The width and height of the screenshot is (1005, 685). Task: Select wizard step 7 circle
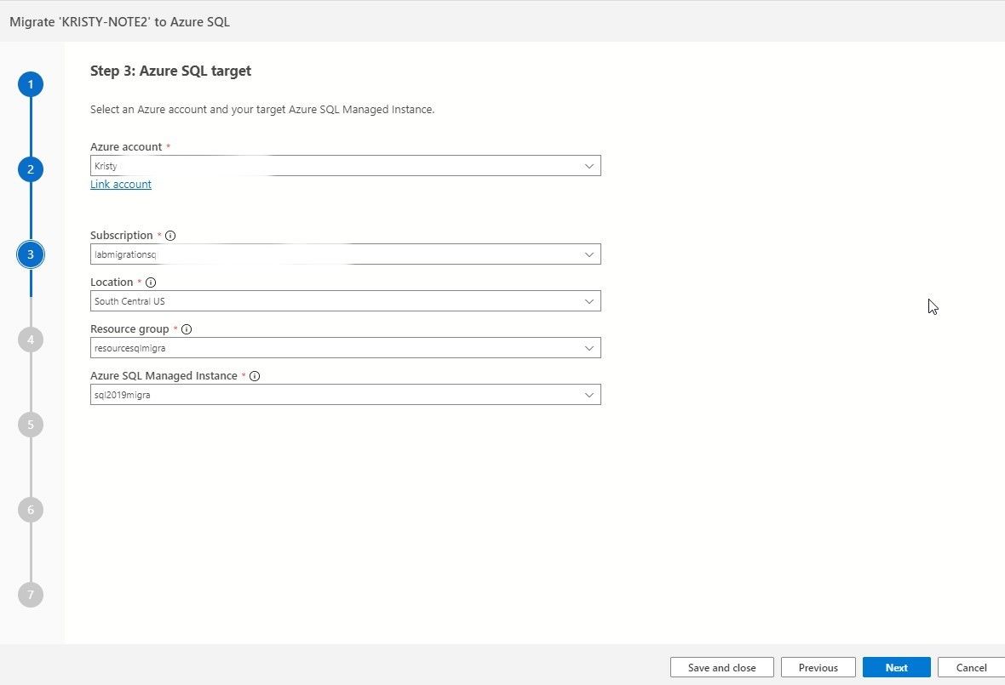(30, 595)
